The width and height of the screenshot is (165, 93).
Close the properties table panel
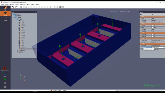(163, 12)
